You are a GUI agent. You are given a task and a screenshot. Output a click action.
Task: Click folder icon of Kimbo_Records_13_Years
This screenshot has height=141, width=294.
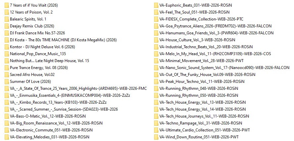pos(7,102)
